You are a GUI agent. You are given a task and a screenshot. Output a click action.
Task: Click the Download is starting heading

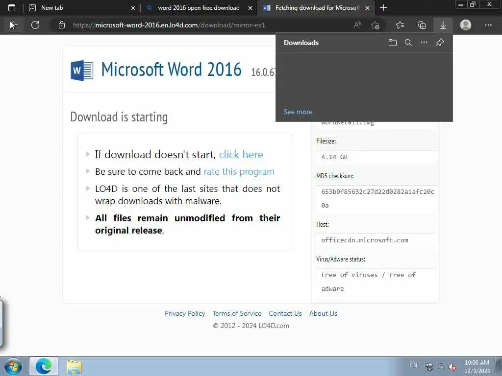[119, 117]
